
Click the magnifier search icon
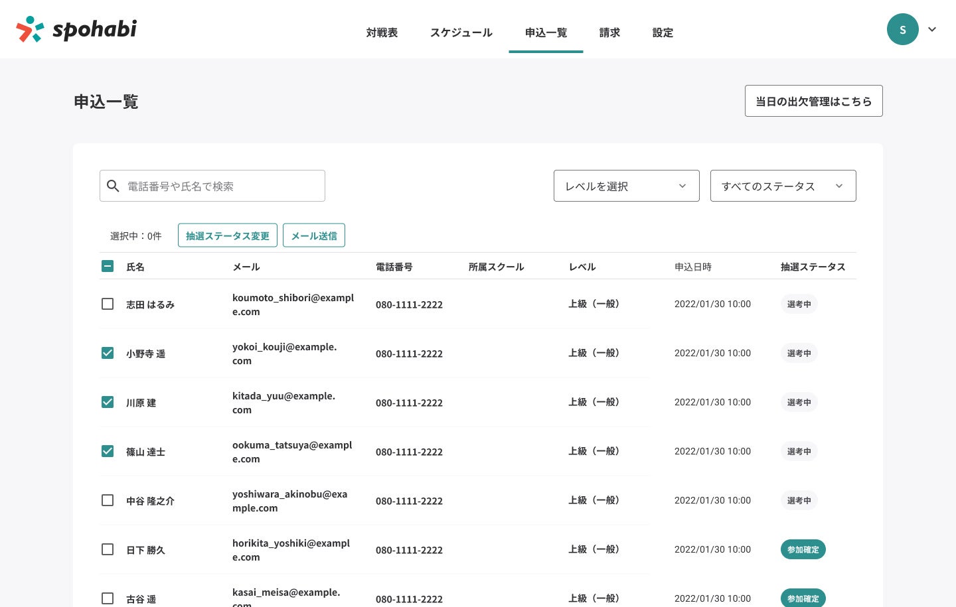coord(113,186)
